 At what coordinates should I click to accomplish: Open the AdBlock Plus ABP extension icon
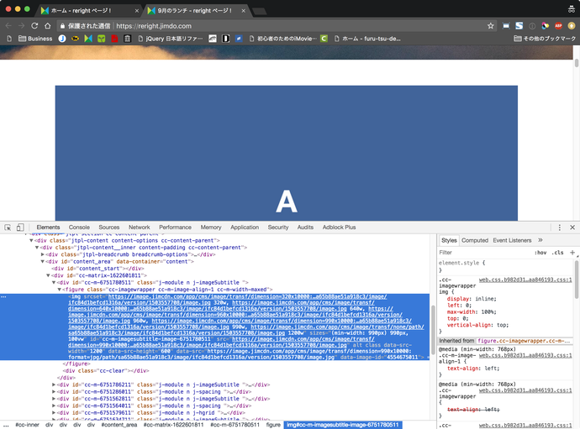coord(558,26)
